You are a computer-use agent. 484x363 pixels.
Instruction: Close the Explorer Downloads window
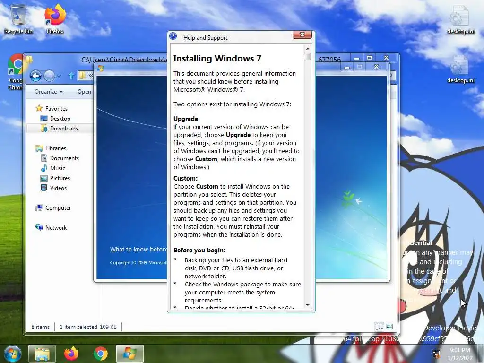[386, 58]
